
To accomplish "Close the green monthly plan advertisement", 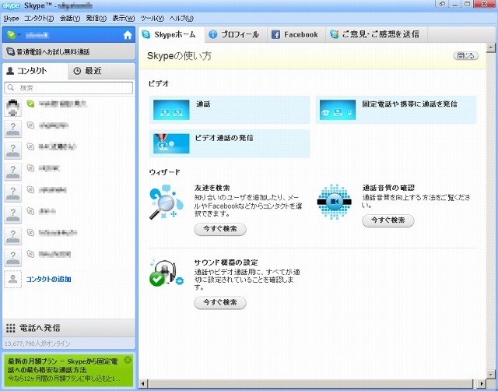I will 128,360.
